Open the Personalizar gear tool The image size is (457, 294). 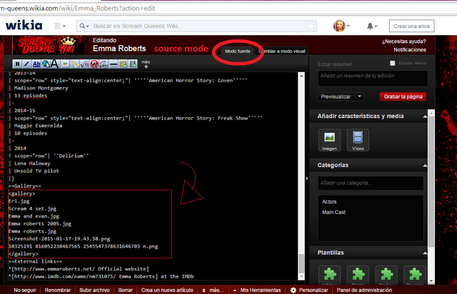(309, 290)
